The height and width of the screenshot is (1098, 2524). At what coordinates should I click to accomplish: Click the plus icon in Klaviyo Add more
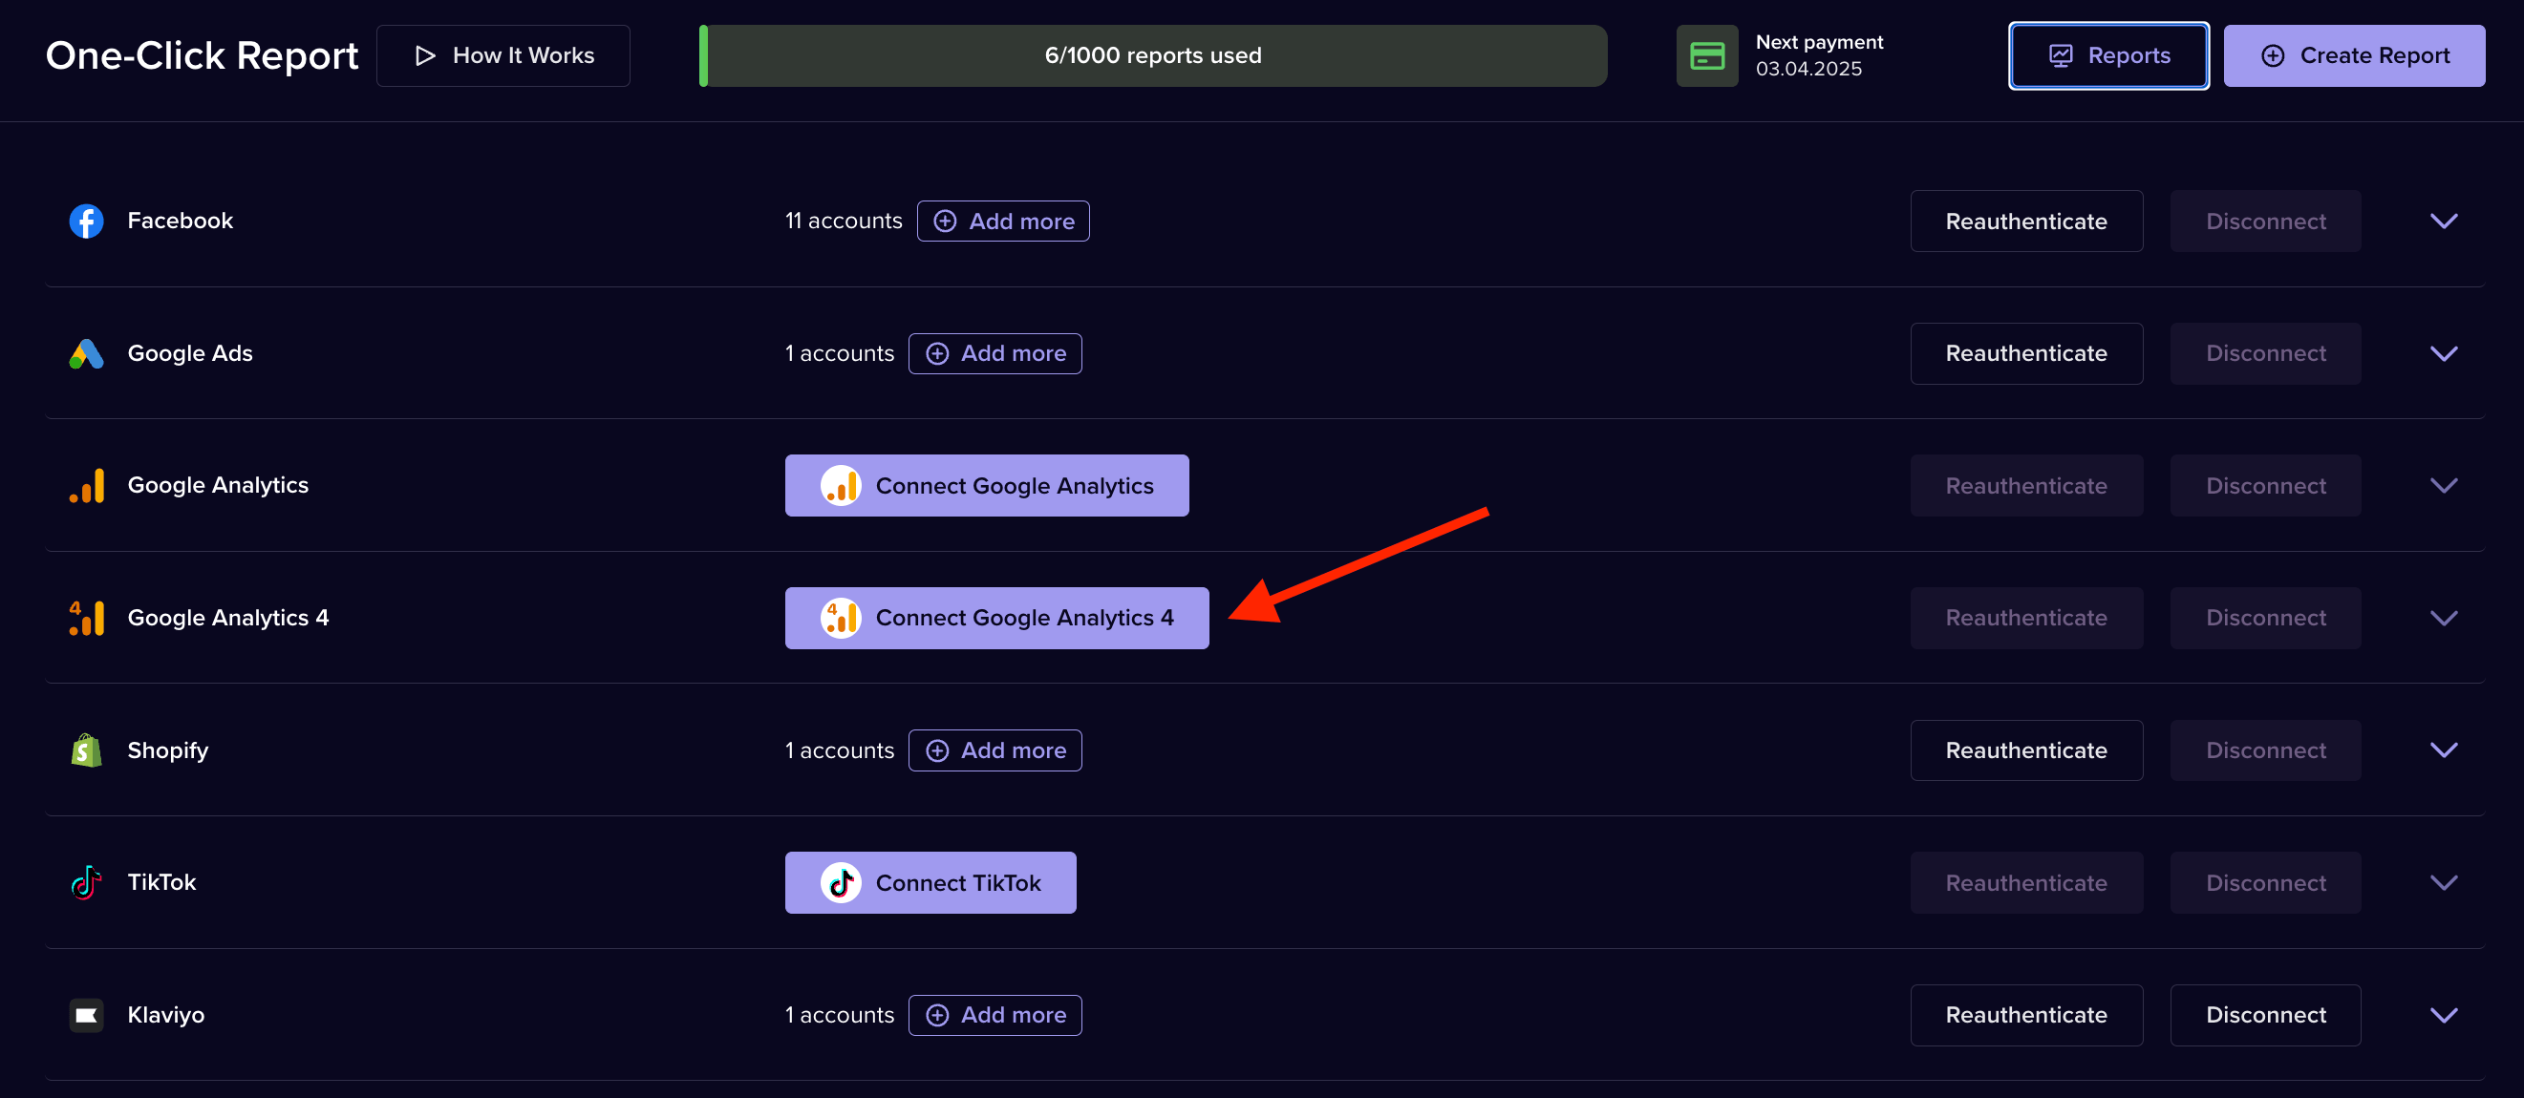tap(936, 1015)
